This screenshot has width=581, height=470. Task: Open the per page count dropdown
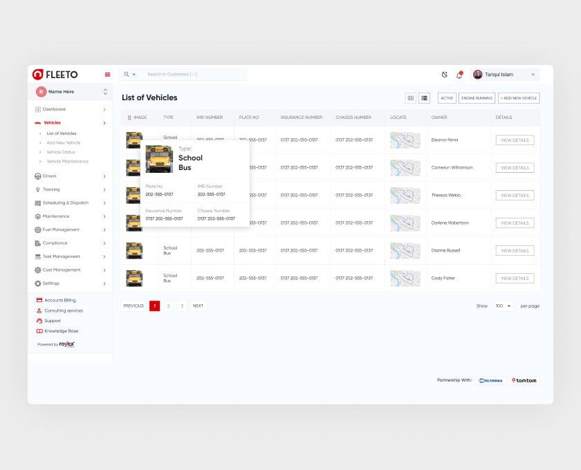[x=504, y=305]
